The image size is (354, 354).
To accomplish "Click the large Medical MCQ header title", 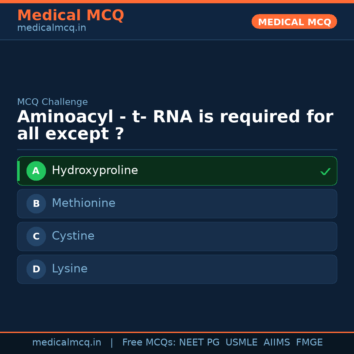I will pyautogui.click(x=70, y=15).
